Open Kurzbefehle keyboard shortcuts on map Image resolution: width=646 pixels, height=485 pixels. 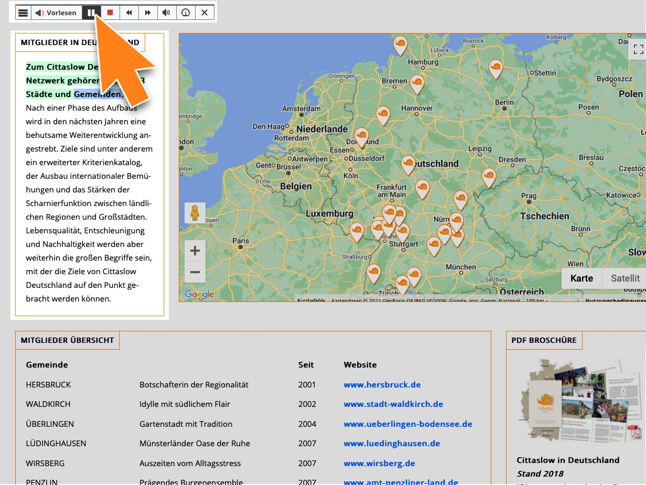point(311,300)
